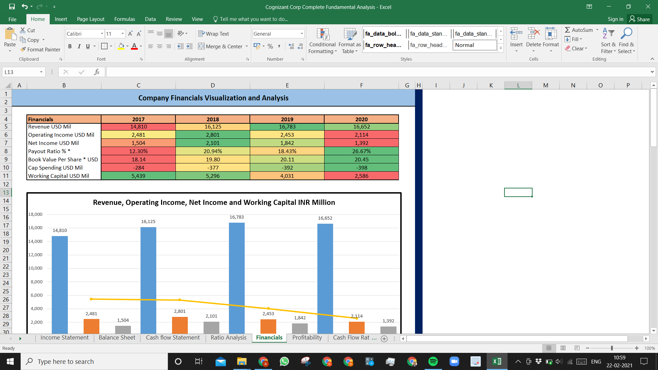Expand the cell styles gallery
The height and width of the screenshot is (370, 658).
pos(501,48)
